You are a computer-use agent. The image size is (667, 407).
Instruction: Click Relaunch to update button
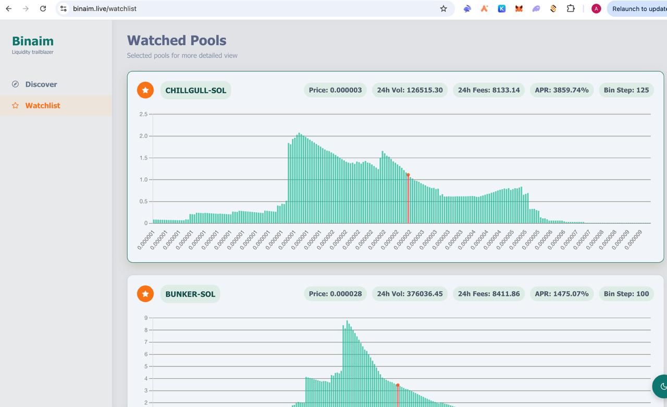[638, 9]
